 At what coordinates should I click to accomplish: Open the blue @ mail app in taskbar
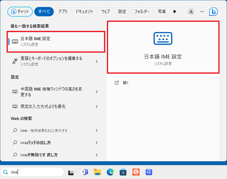[x=149, y=172]
